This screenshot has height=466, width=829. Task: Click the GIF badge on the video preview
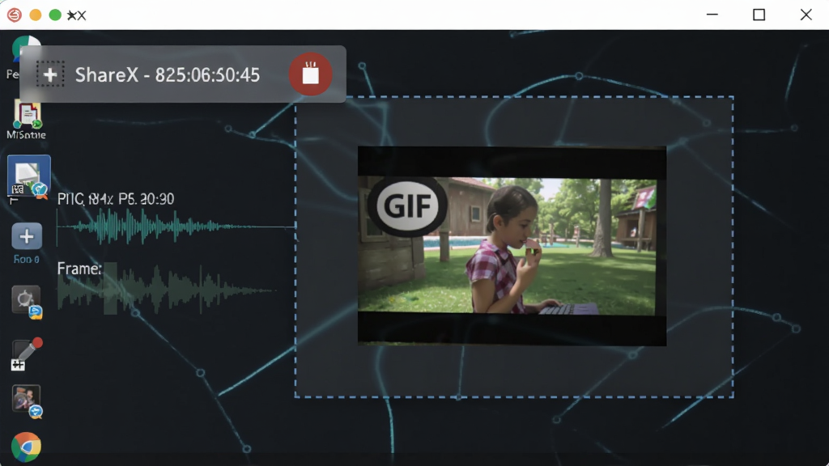coord(407,205)
